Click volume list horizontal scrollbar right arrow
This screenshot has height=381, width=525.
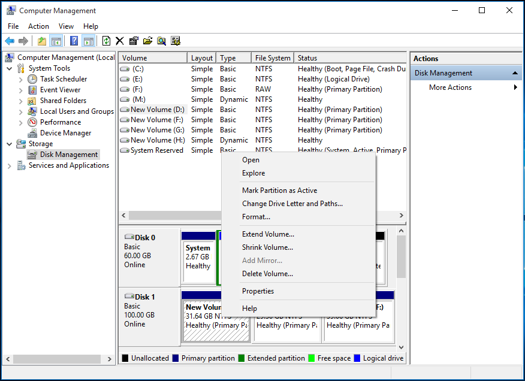pyautogui.click(x=401, y=215)
